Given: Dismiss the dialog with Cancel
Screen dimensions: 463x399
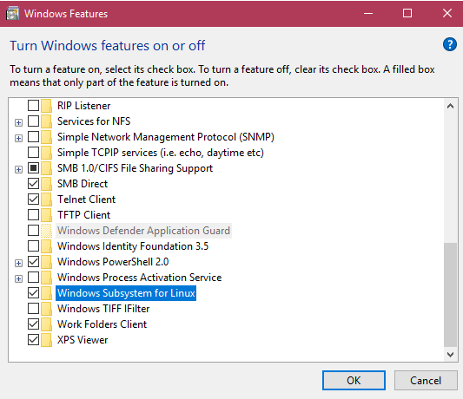Looking at the screenshot, I should click(x=426, y=381).
